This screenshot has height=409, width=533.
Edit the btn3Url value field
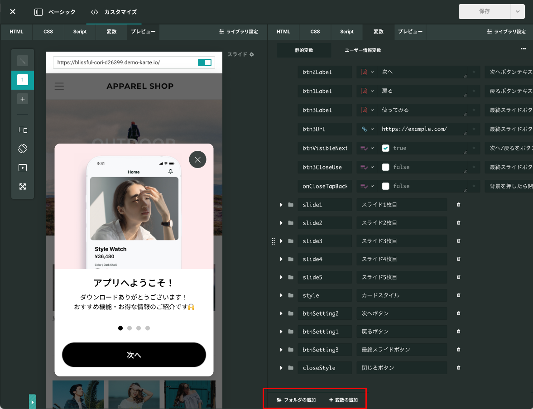click(422, 129)
